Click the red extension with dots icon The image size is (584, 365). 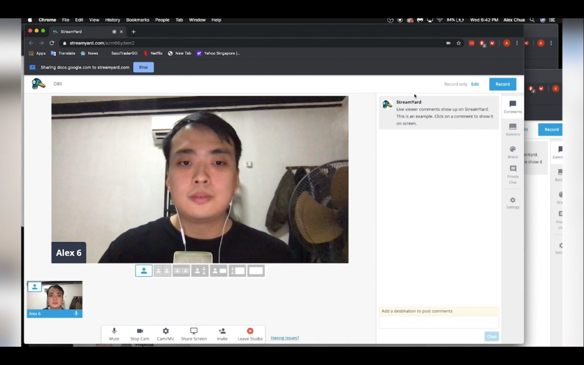pos(472,43)
